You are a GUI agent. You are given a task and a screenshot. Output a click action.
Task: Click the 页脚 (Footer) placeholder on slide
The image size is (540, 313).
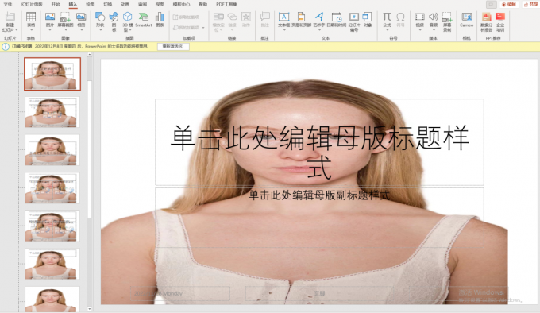point(319,293)
